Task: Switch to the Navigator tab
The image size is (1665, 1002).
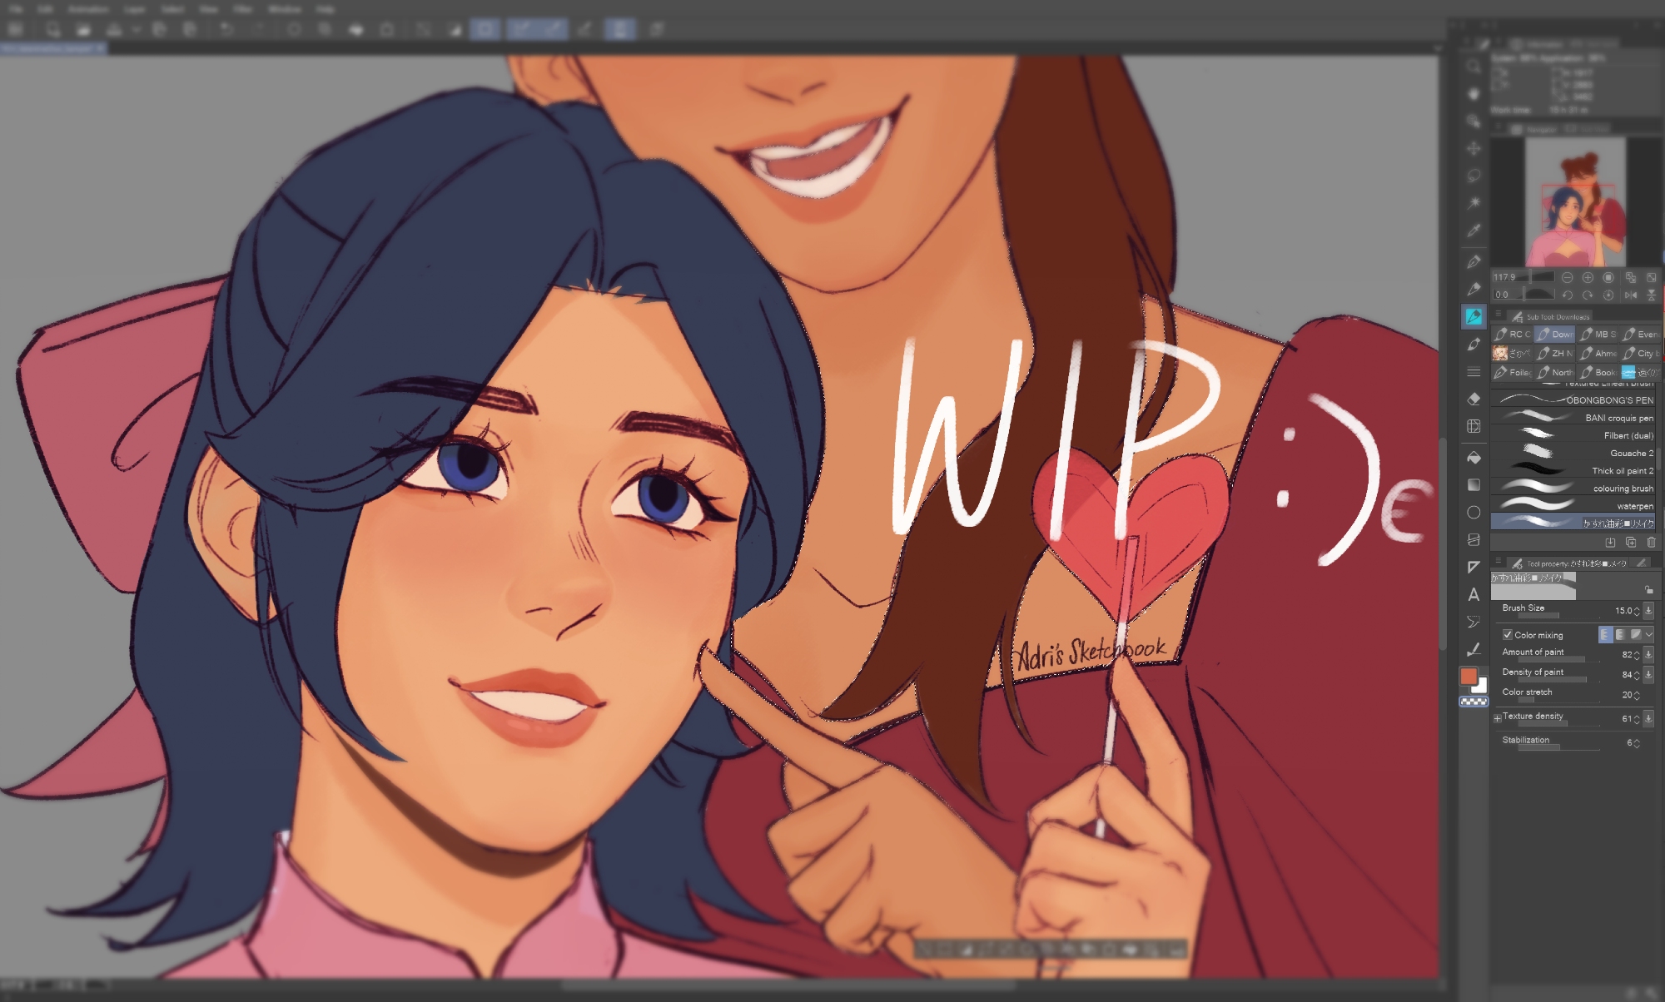Action: 1540,129
